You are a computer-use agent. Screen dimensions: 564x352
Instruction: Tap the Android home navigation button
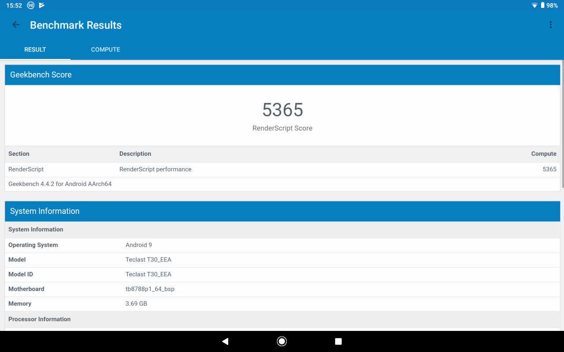point(282,341)
